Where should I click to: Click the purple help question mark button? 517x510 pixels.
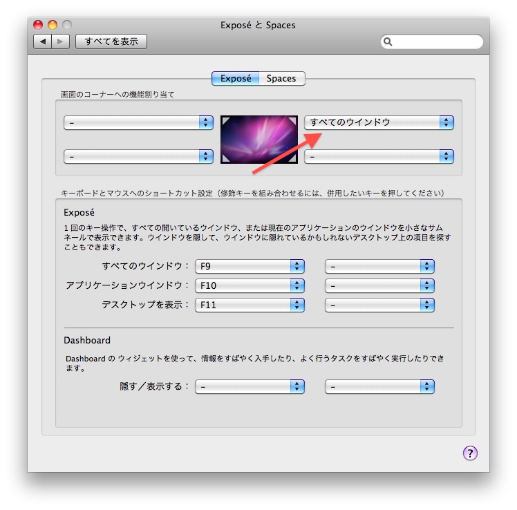470,453
